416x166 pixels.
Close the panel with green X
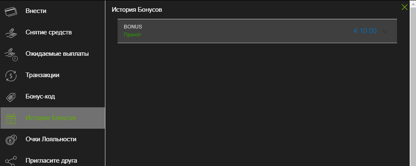[405, 8]
